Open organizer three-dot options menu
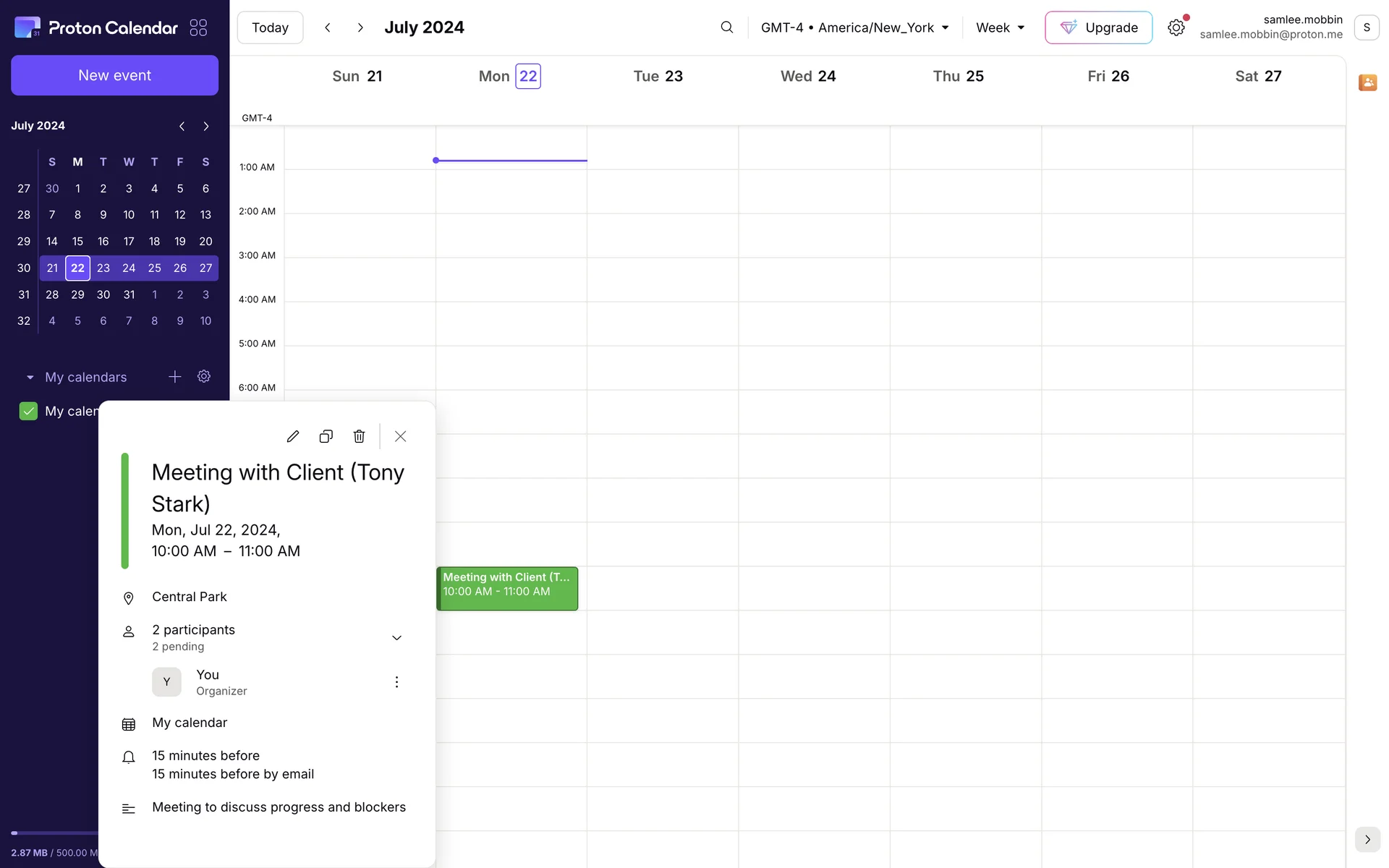 [x=396, y=682]
